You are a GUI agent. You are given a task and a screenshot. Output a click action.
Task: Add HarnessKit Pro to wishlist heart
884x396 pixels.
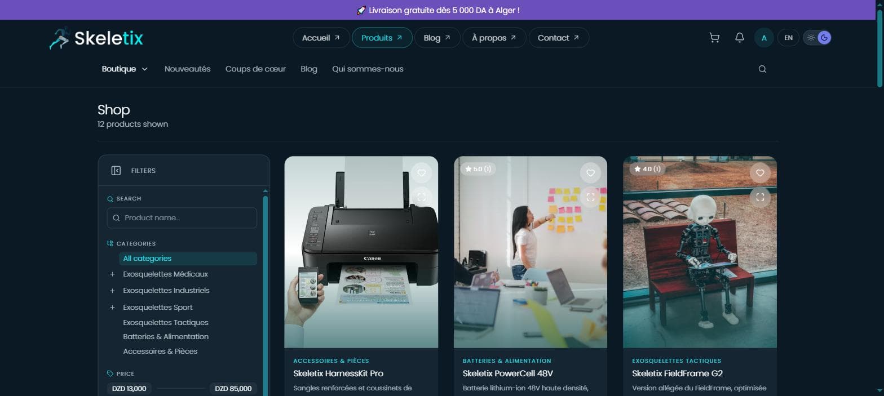(x=421, y=173)
